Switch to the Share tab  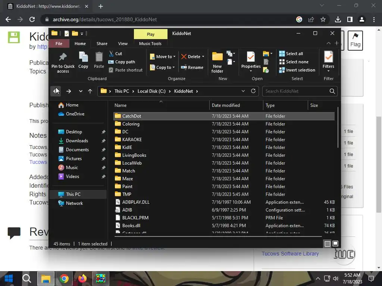[x=102, y=44]
